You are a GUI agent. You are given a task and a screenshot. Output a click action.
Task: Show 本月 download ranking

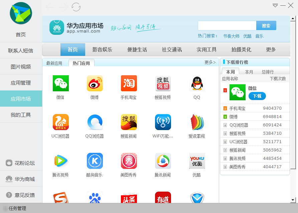click(249, 72)
